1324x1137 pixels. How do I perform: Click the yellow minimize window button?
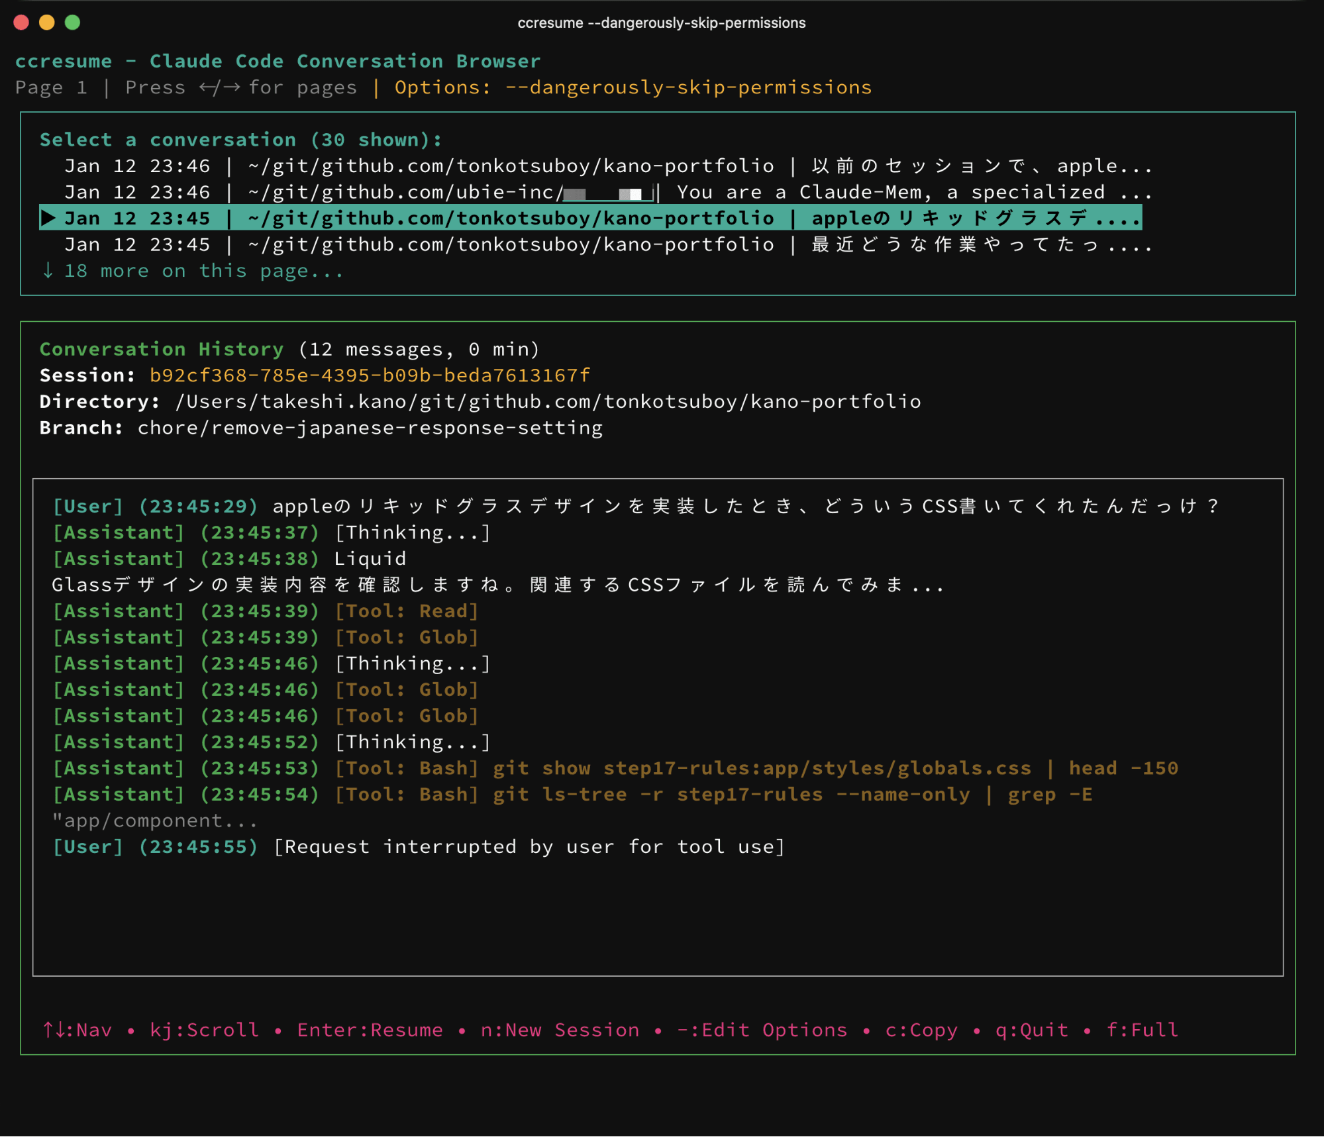[x=47, y=23]
